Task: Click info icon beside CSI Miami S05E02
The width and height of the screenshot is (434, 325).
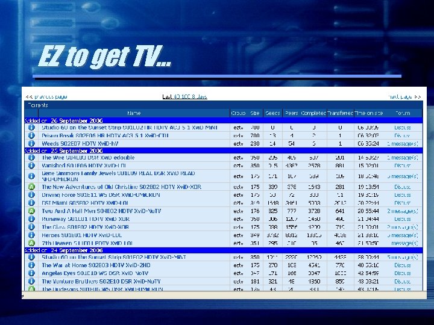Action: pyautogui.click(x=31, y=203)
